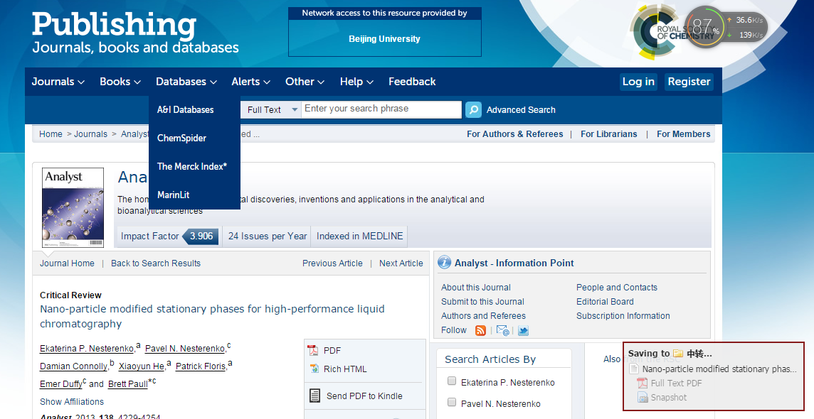Open the Editorial Board link
This screenshot has height=419, width=814.
coord(605,301)
